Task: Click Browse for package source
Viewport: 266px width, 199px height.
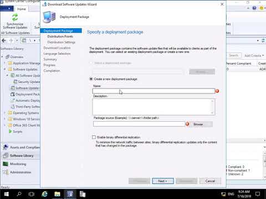Action: coord(201,124)
